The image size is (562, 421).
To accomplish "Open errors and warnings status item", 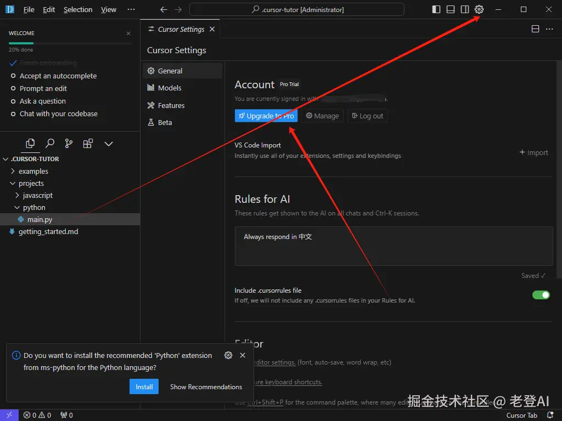I will coord(37,415).
